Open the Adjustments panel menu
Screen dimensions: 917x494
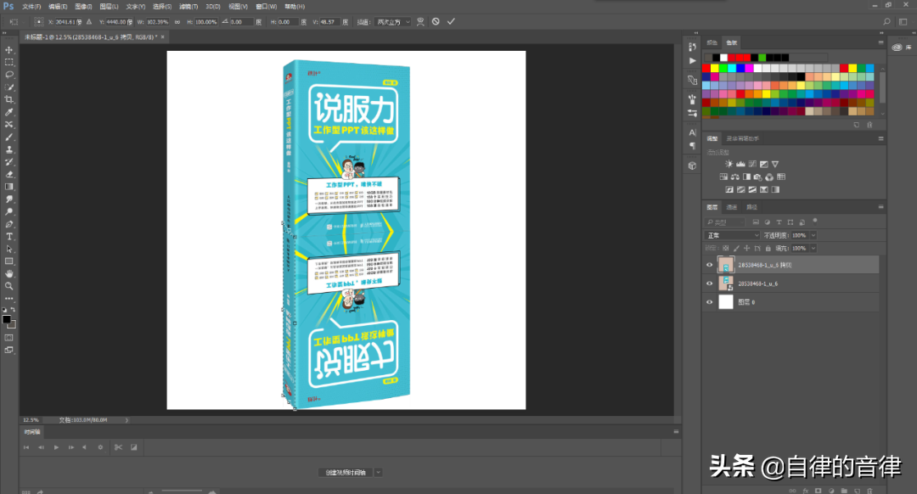tap(880, 138)
